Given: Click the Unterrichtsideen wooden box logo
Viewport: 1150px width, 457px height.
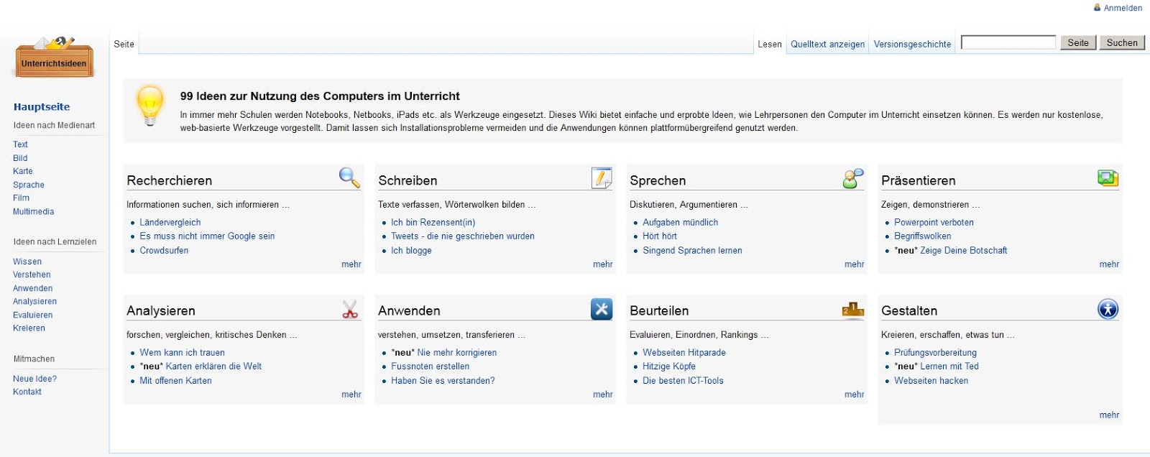Looking at the screenshot, I should coord(54,57).
